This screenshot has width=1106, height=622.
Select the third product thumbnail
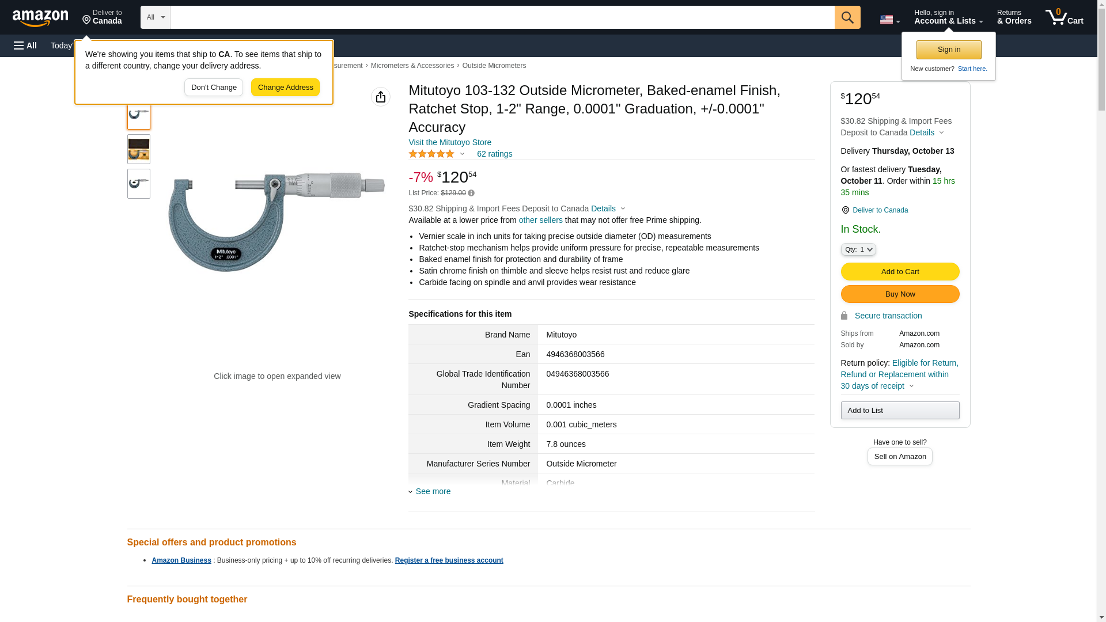click(x=138, y=184)
